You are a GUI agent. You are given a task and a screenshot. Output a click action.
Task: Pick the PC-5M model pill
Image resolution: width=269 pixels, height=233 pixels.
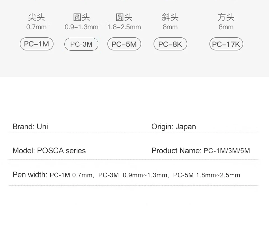point(124,44)
